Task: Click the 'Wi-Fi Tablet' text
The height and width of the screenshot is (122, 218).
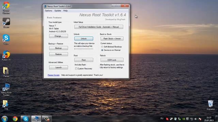Action: pos(54,28)
